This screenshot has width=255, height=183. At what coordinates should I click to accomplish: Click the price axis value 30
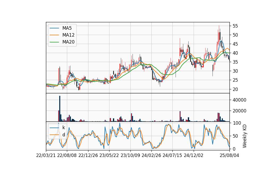tap(235, 71)
